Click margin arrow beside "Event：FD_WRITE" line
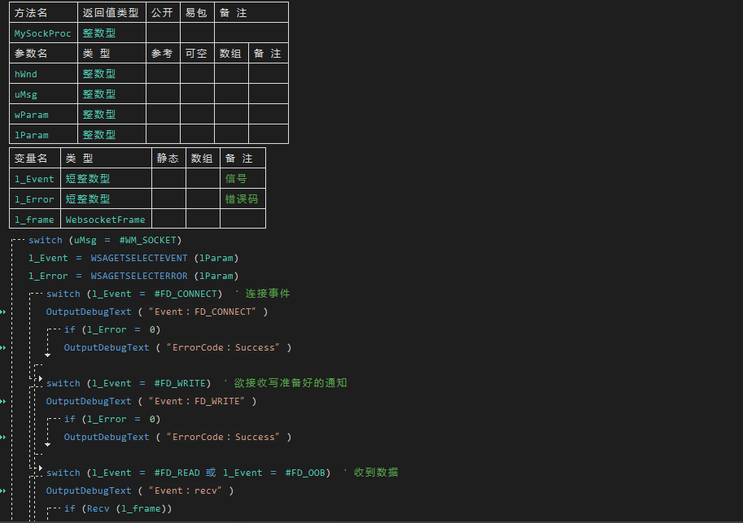 (x=3, y=401)
